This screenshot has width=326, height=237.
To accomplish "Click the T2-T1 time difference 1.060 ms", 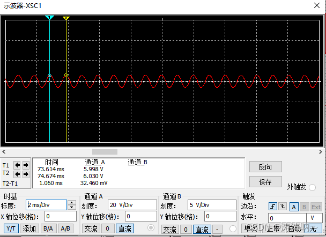I will (x=51, y=183).
